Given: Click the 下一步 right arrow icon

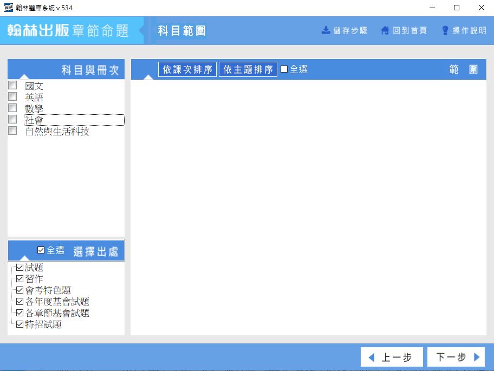Looking at the screenshot, I should pos(477,357).
